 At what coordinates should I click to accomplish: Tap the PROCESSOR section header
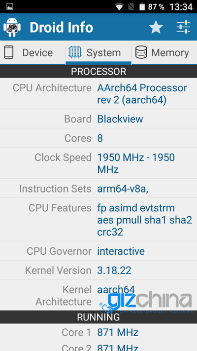[98, 72]
